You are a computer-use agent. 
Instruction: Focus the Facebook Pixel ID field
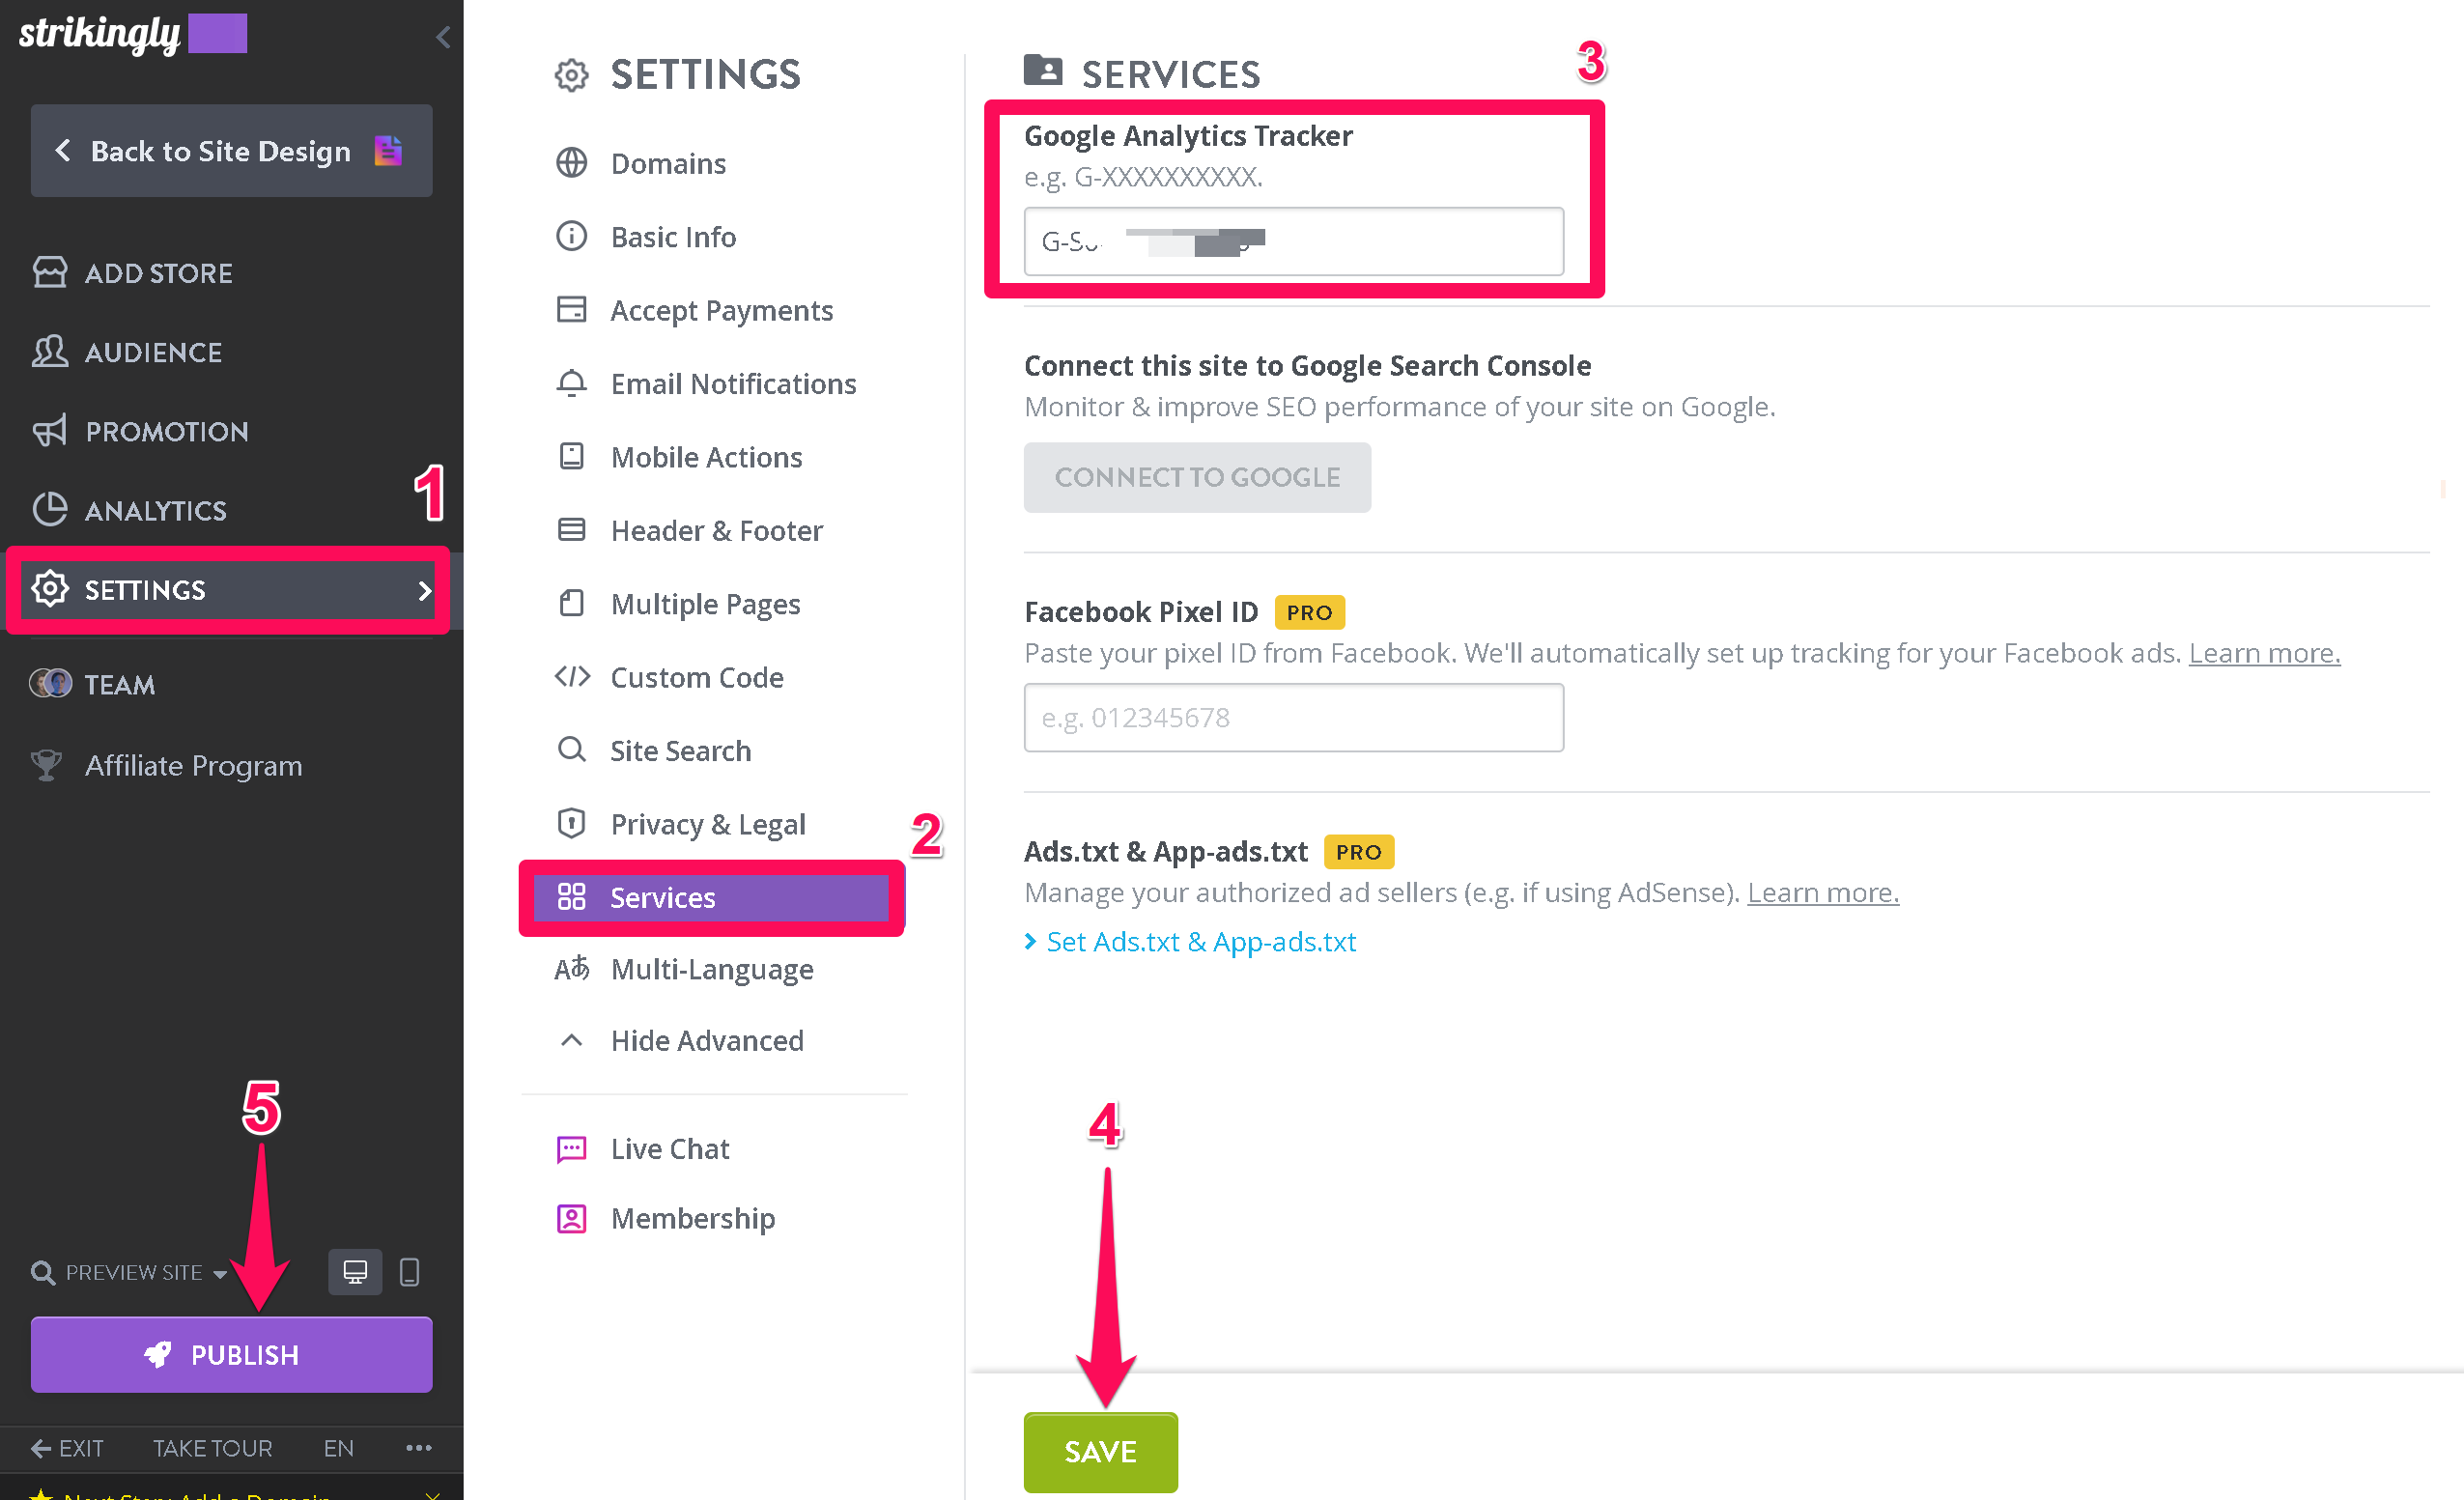[x=1293, y=717]
